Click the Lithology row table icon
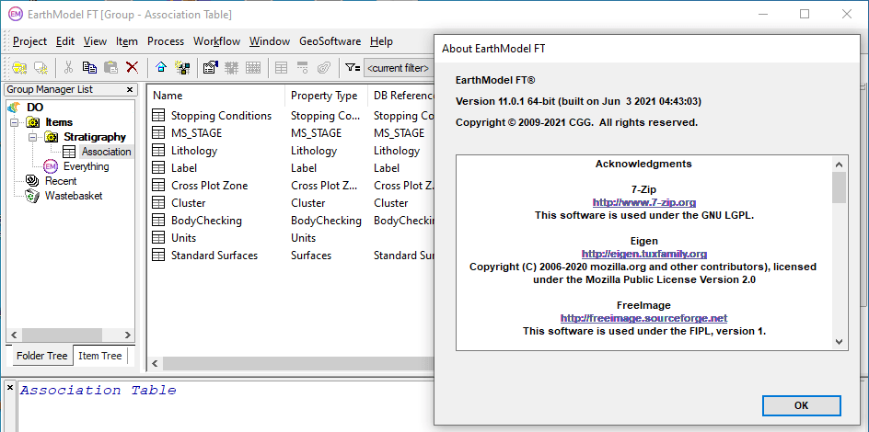869x432 pixels. coord(158,151)
